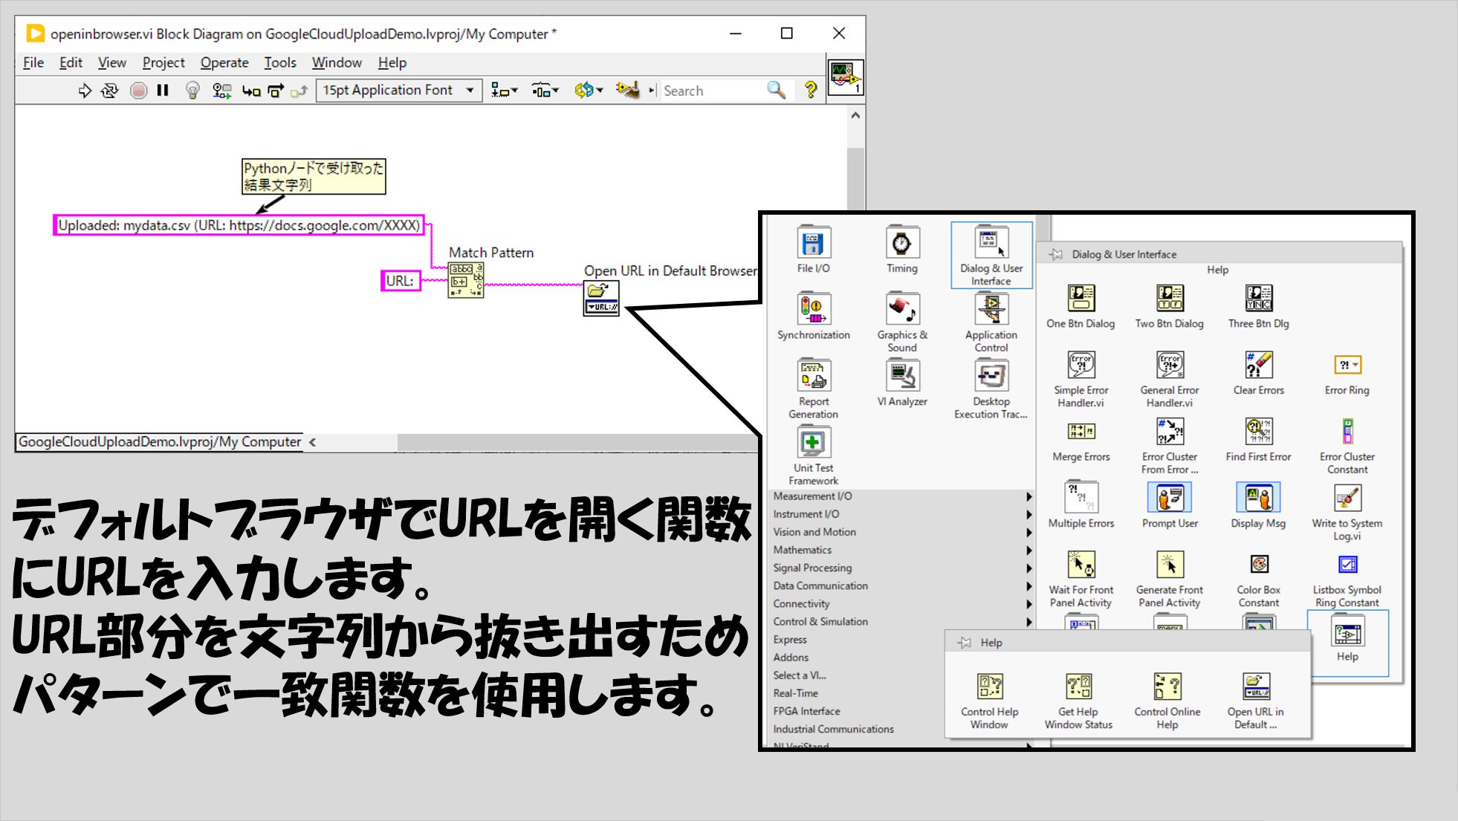Click the Context Help question mark icon
Image resolution: width=1458 pixels, height=821 pixels.
pyautogui.click(x=810, y=91)
